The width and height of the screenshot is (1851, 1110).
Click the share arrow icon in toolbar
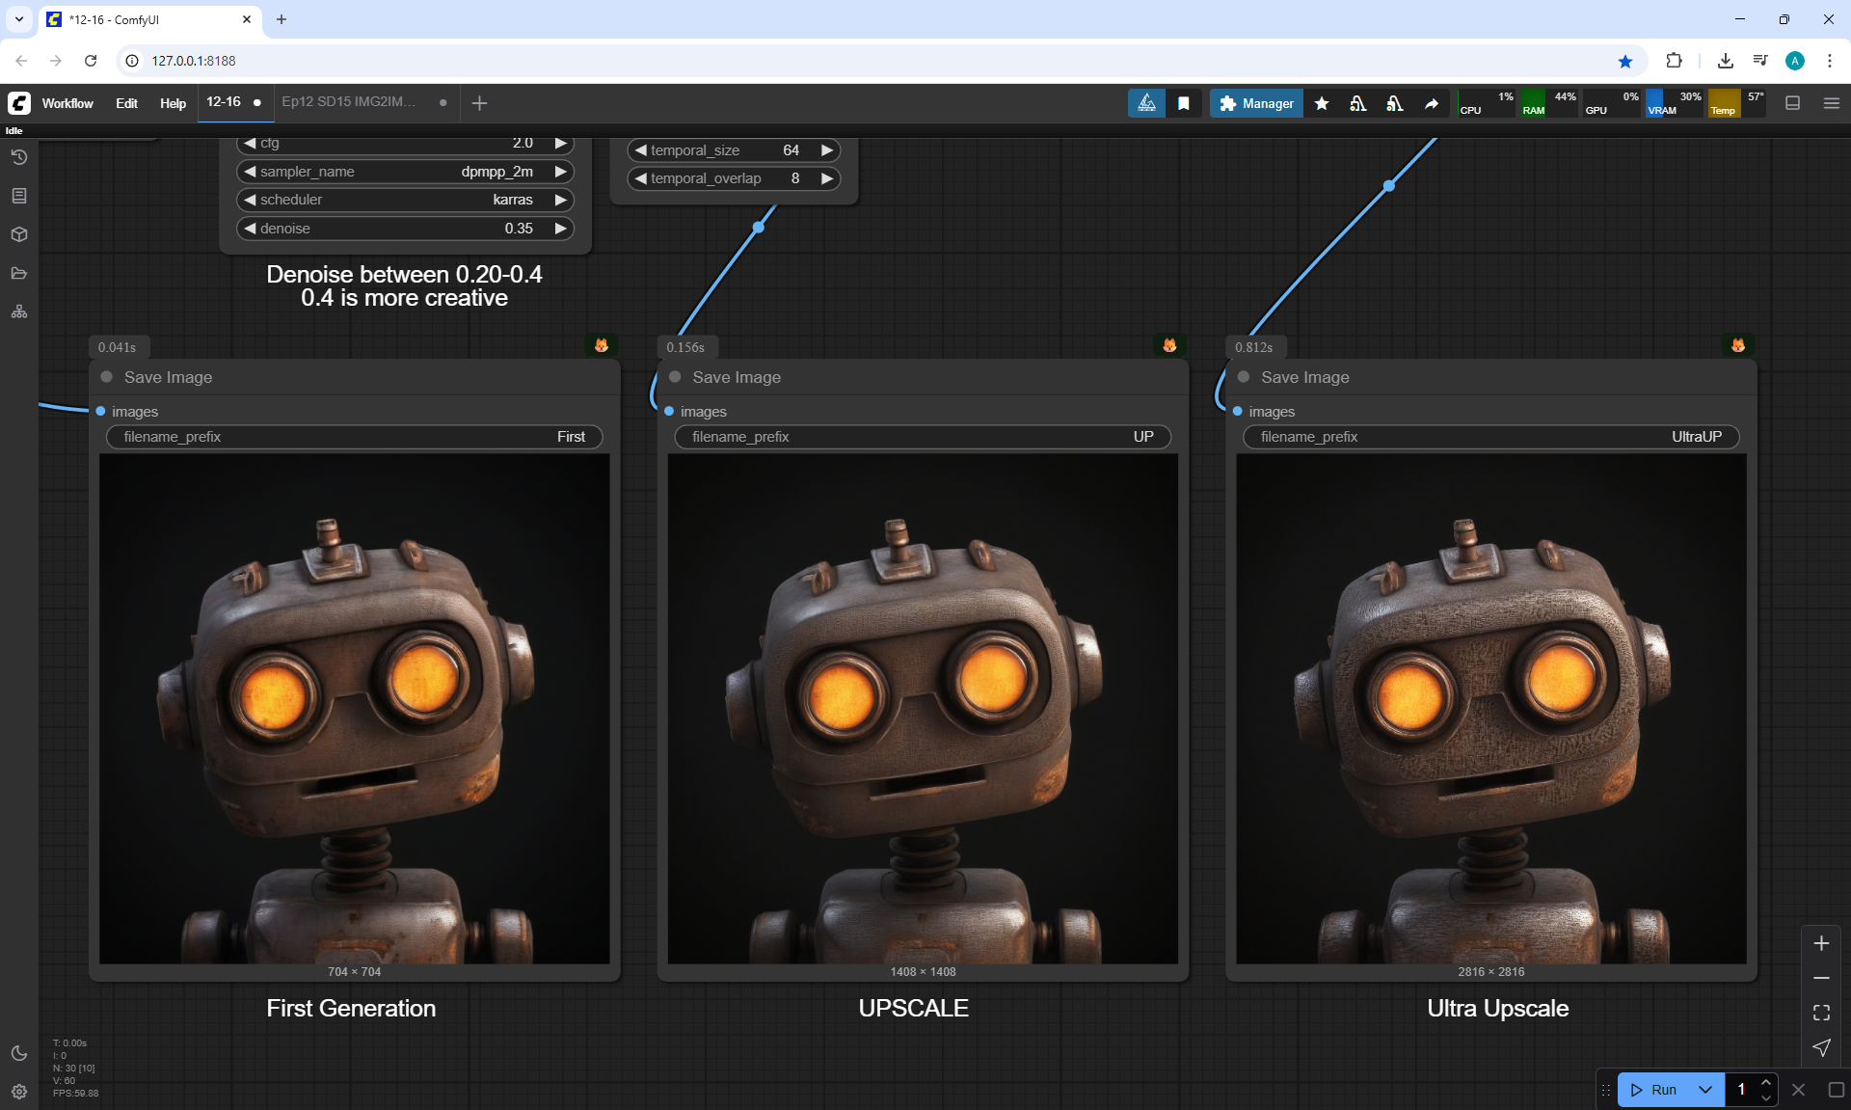click(x=1432, y=103)
